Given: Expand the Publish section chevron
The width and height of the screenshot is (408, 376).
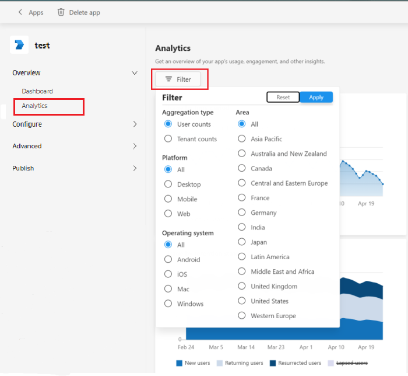Looking at the screenshot, I should pos(135,168).
